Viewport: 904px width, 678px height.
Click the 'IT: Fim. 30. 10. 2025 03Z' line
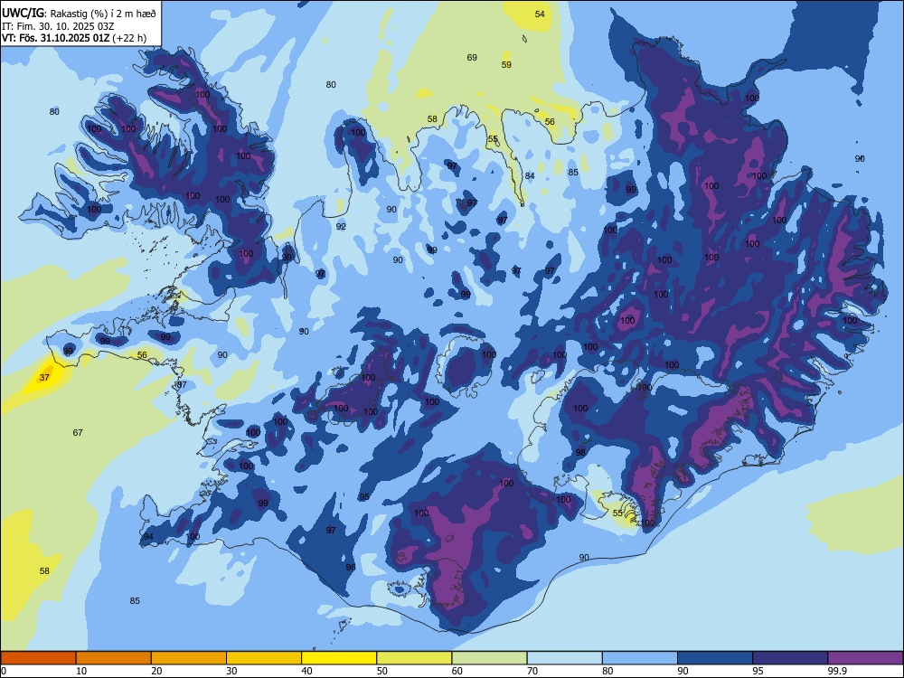click(x=58, y=26)
